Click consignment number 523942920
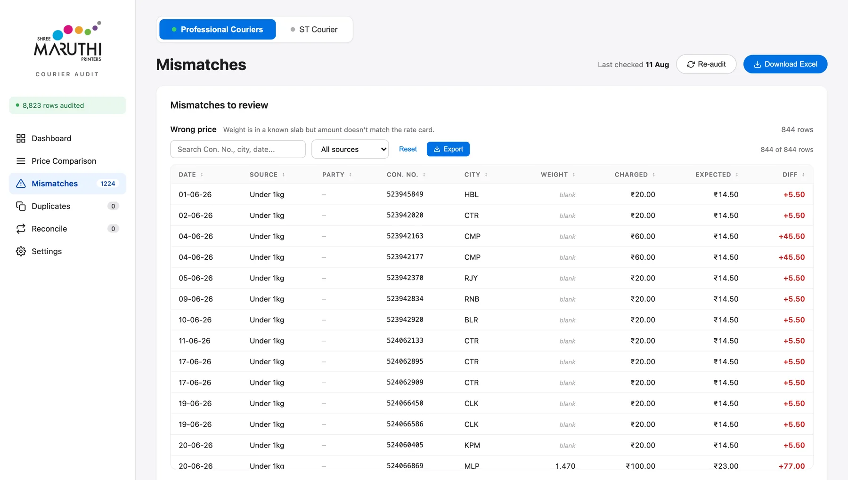 pyautogui.click(x=405, y=320)
